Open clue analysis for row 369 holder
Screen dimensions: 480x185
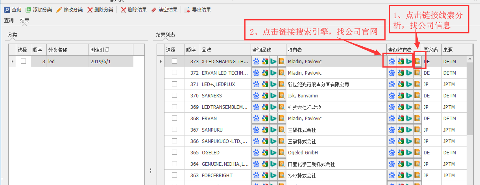[417, 107]
